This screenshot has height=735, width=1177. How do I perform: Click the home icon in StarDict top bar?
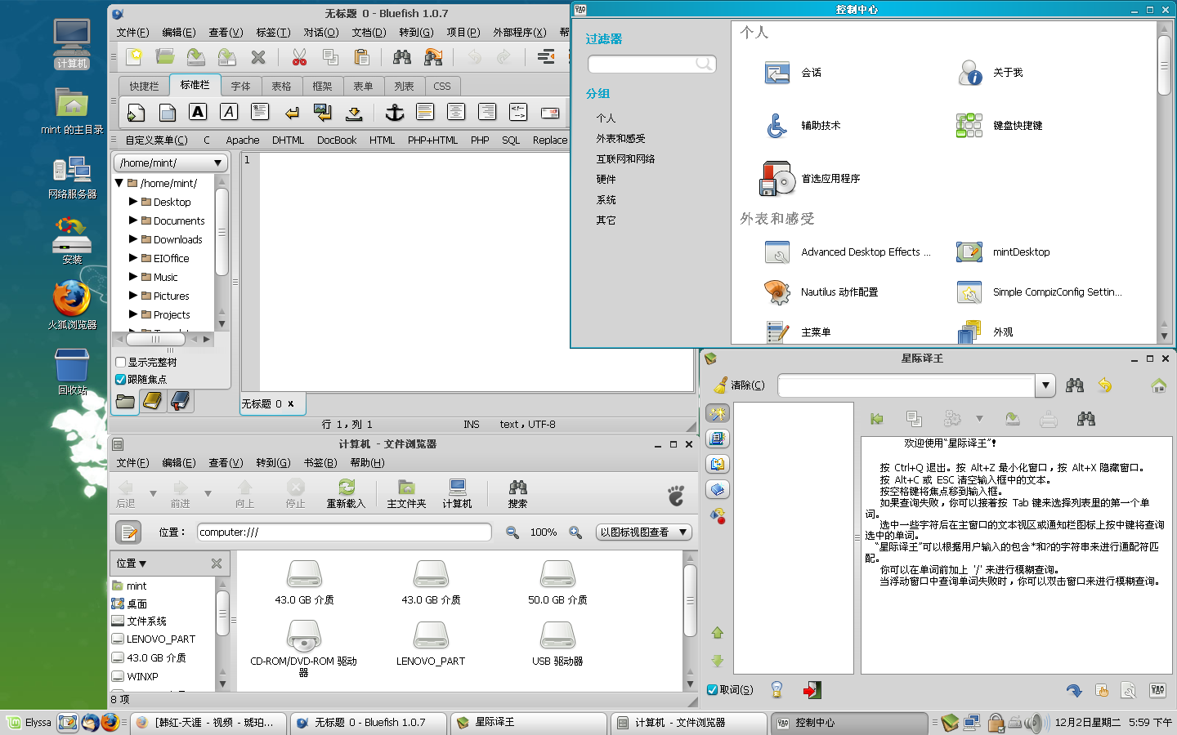click(1158, 385)
